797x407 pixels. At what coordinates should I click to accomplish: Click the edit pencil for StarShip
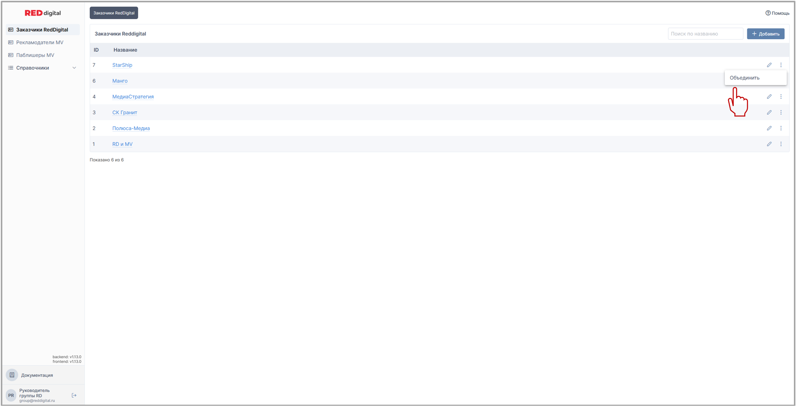tap(769, 65)
